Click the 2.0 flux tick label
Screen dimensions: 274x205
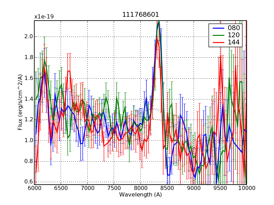[x=28, y=37]
